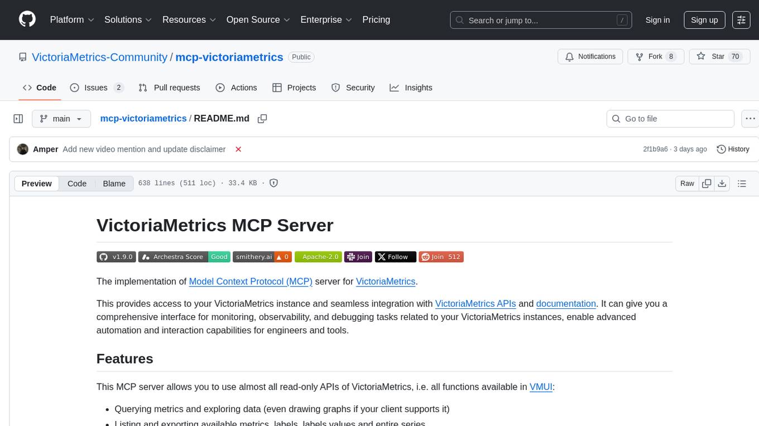Screen dimensions: 759x426
Task: Open the VictoriaMetrics APIs link
Action: click(475, 304)
